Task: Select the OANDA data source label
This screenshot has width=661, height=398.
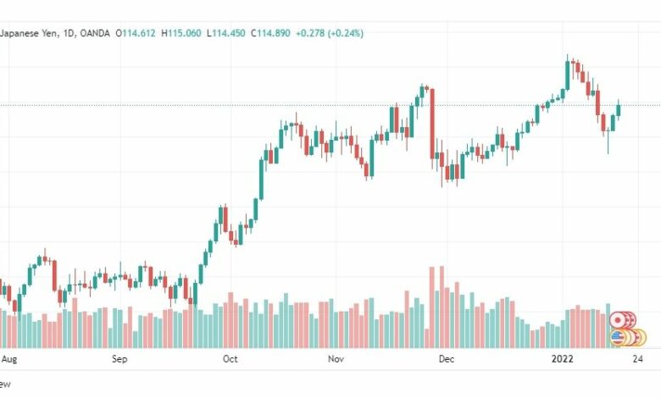Action: click(95, 33)
